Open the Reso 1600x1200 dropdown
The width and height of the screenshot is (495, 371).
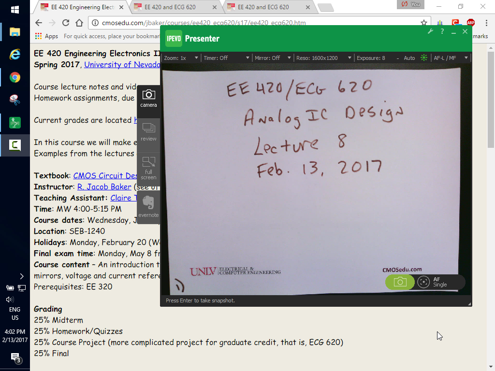(323, 58)
